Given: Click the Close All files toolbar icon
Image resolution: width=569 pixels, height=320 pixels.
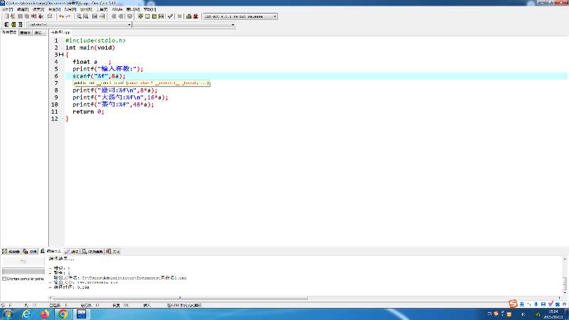Looking at the screenshot, I should [x=41, y=16].
